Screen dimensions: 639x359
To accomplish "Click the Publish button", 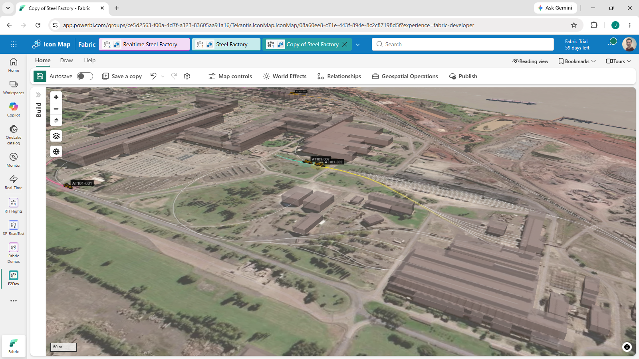I will pos(463,76).
